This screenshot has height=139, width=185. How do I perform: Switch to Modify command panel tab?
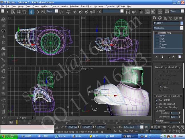[x=160, y=18]
